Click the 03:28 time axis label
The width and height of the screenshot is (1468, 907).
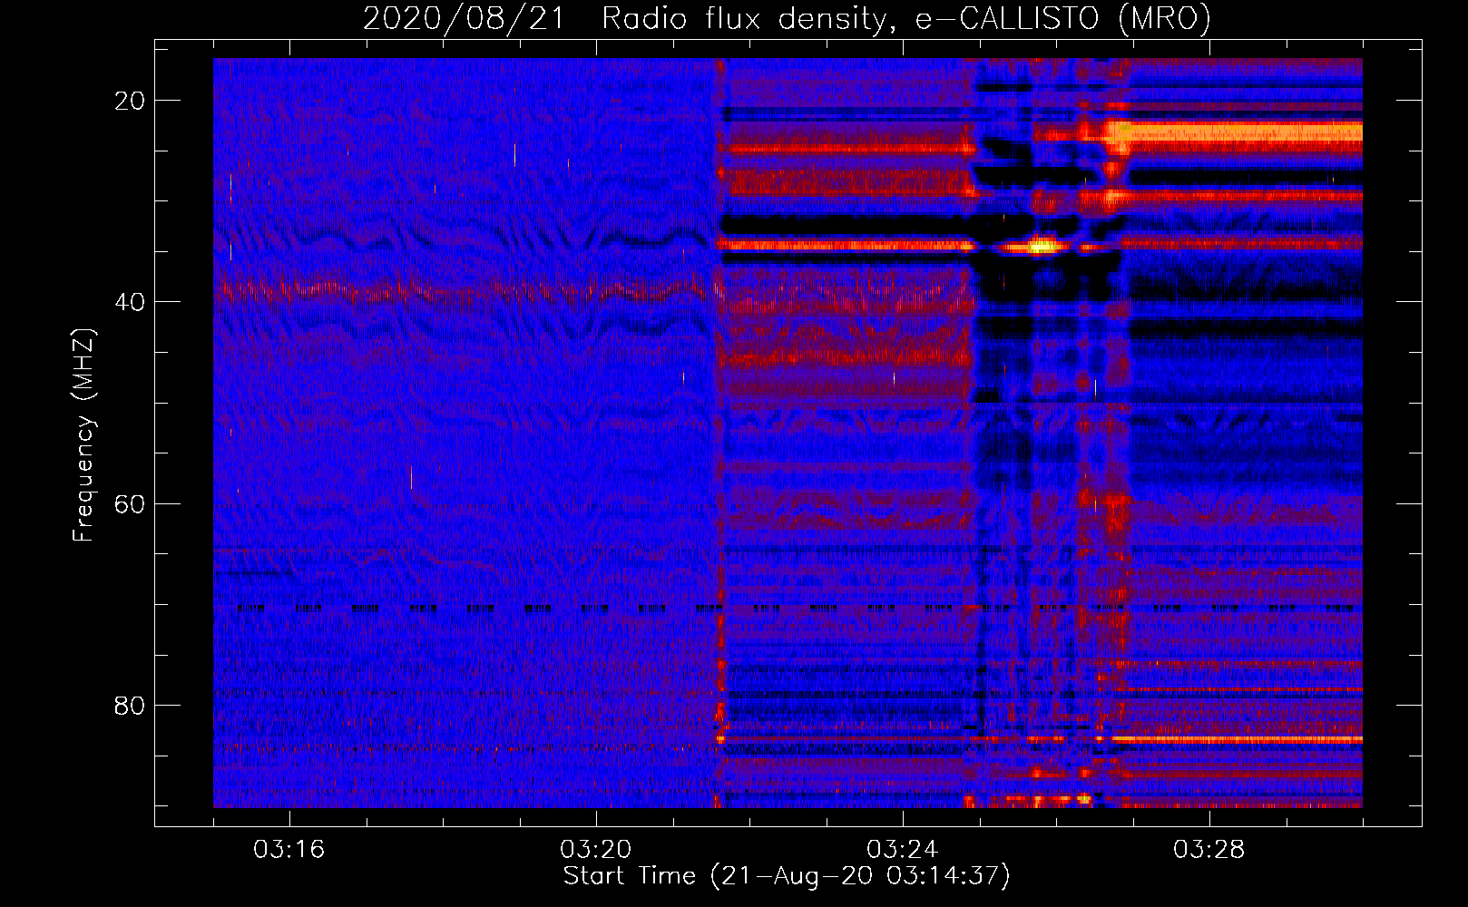[x=1209, y=850]
